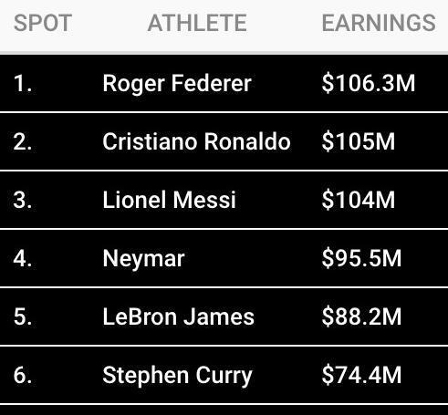This screenshot has height=415, width=448.
Task: Click rank number 2 in the list
Action: [x=23, y=141]
